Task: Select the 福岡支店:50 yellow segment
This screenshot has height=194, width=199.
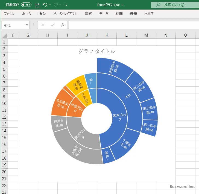Action: click(x=78, y=85)
